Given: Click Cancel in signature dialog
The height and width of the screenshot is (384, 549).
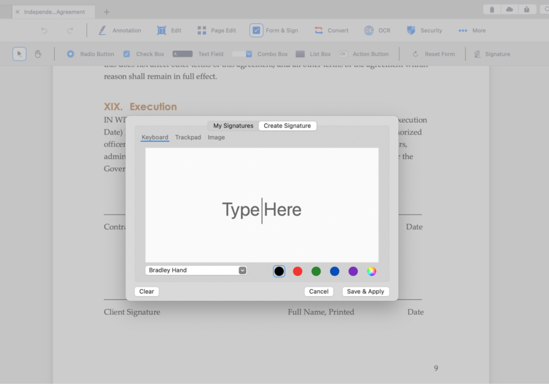Looking at the screenshot, I should 318,291.
